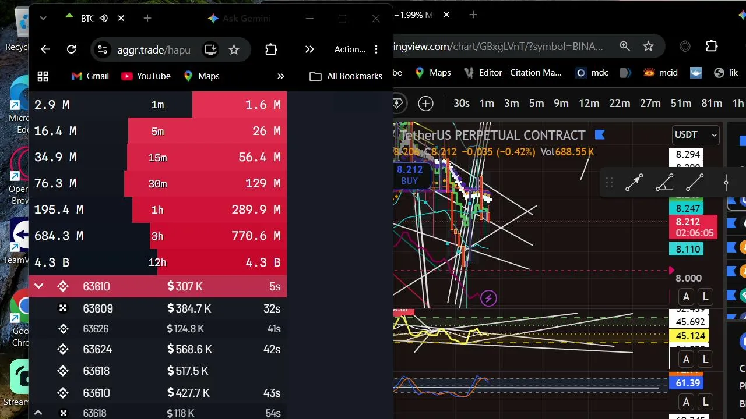Switch chart to 12m interval

tap(589, 104)
